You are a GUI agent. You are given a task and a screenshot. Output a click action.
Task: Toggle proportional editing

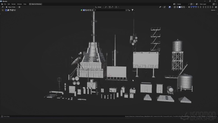pyautogui.click(x=116, y=7)
